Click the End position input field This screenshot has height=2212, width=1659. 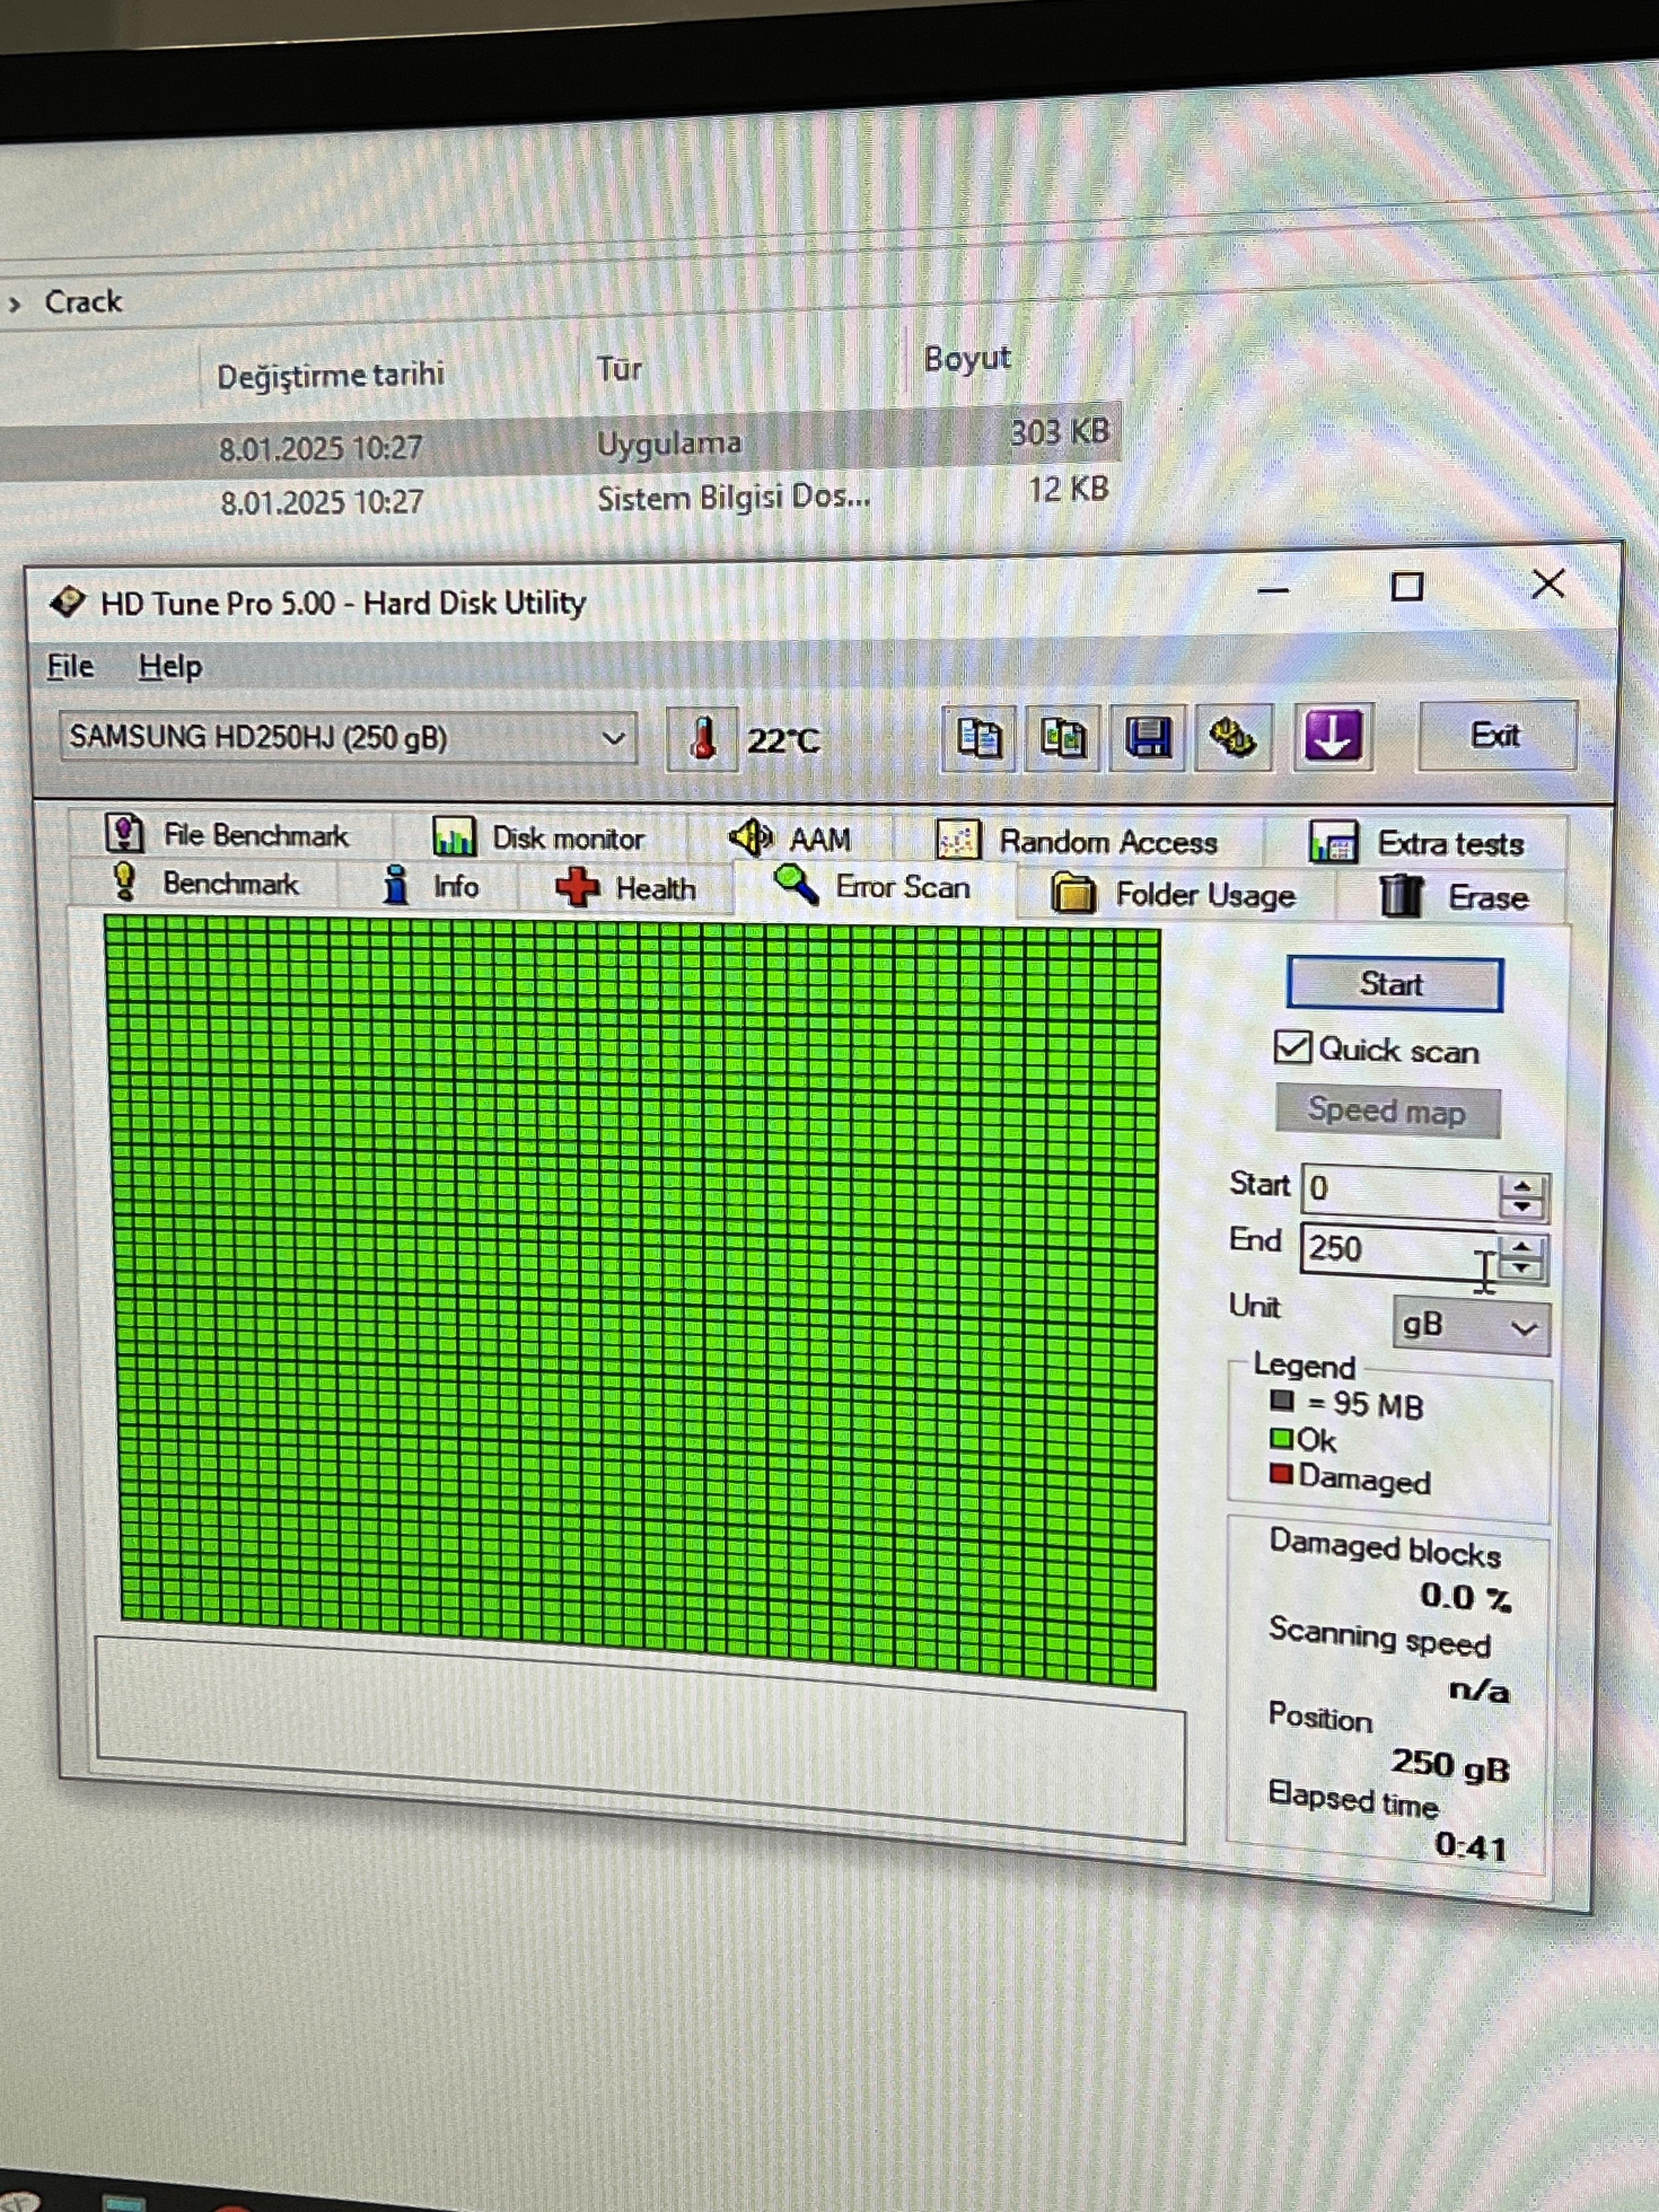[x=1399, y=1251]
